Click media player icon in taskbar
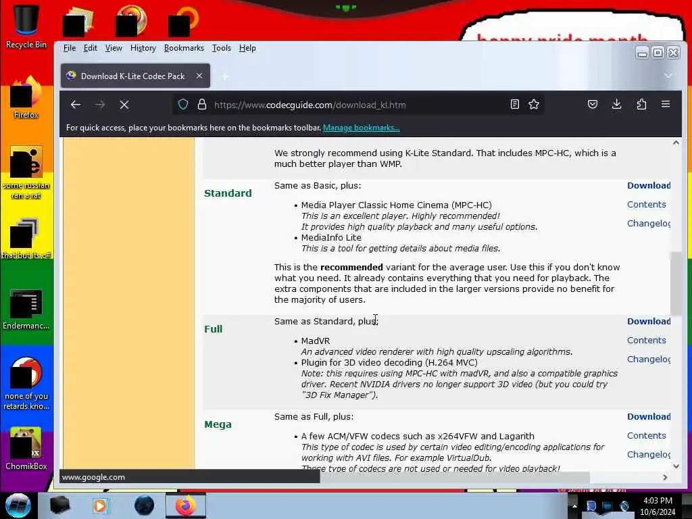Viewport: 692px width, 519px height. click(100, 505)
